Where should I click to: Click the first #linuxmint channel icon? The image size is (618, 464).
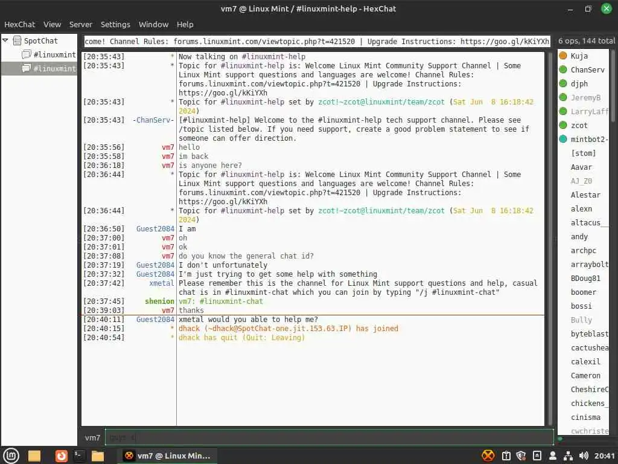[27, 54]
